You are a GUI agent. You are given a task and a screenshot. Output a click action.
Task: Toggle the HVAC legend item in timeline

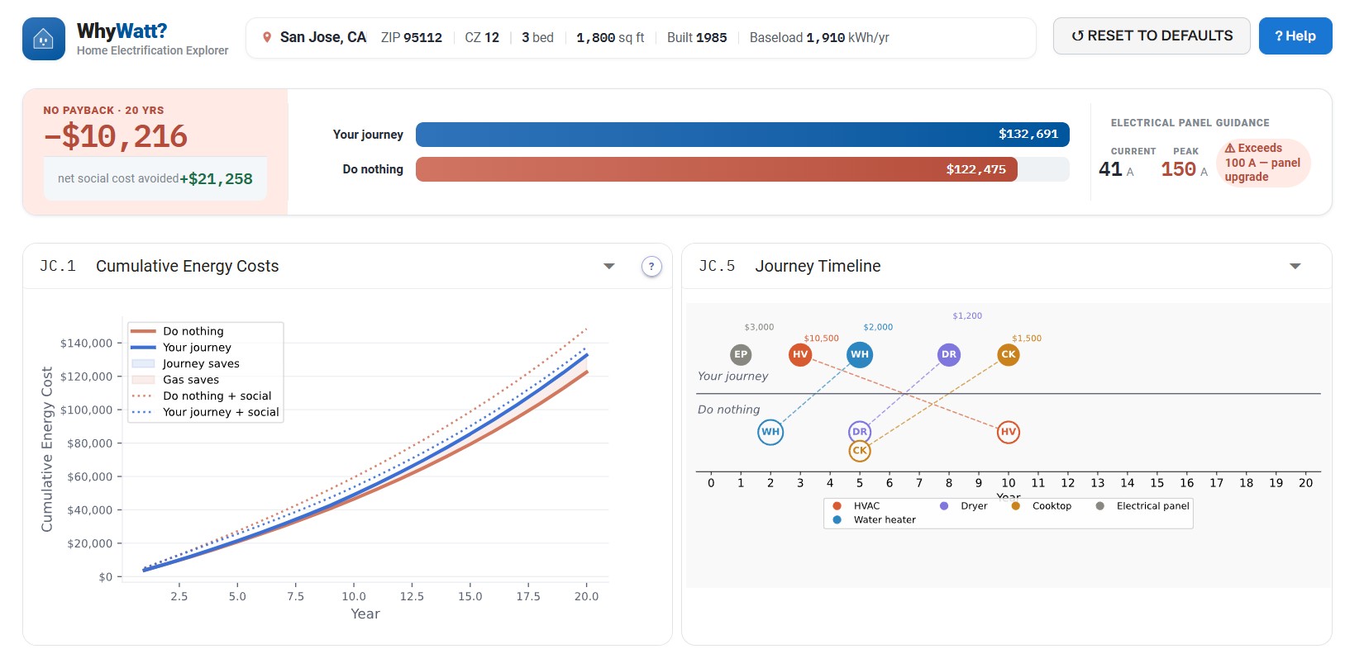coord(856,506)
